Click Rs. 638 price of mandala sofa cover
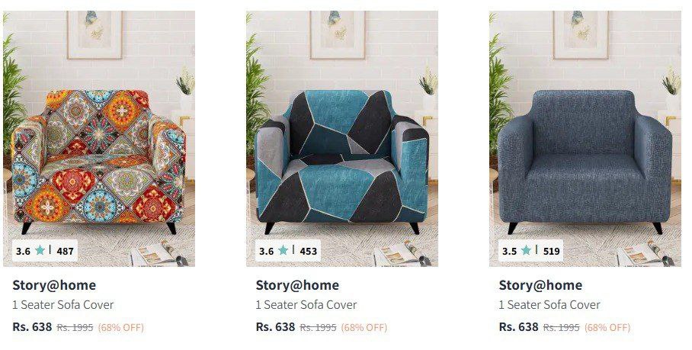Viewport: 692px width, 350px height. point(32,327)
